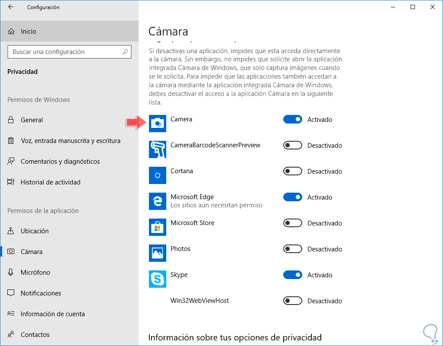Open Historial de actividad settings
Image resolution: width=443 pixels, height=346 pixels.
(x=51, y=182)
